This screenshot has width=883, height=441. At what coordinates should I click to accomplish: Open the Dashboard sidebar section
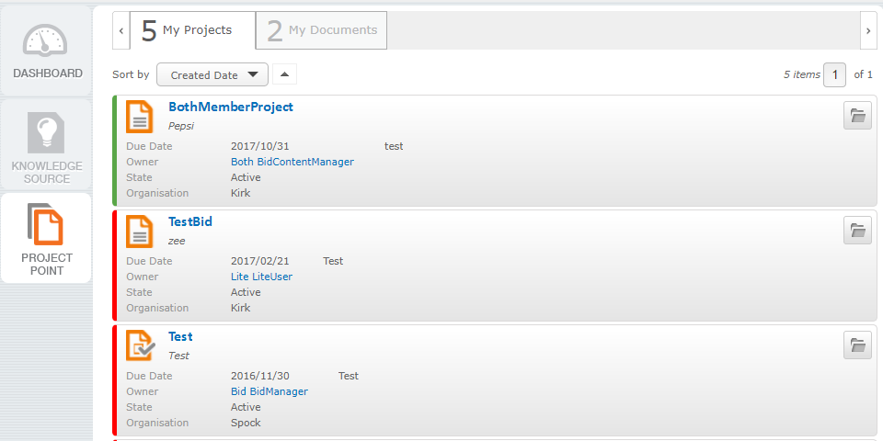46,51
